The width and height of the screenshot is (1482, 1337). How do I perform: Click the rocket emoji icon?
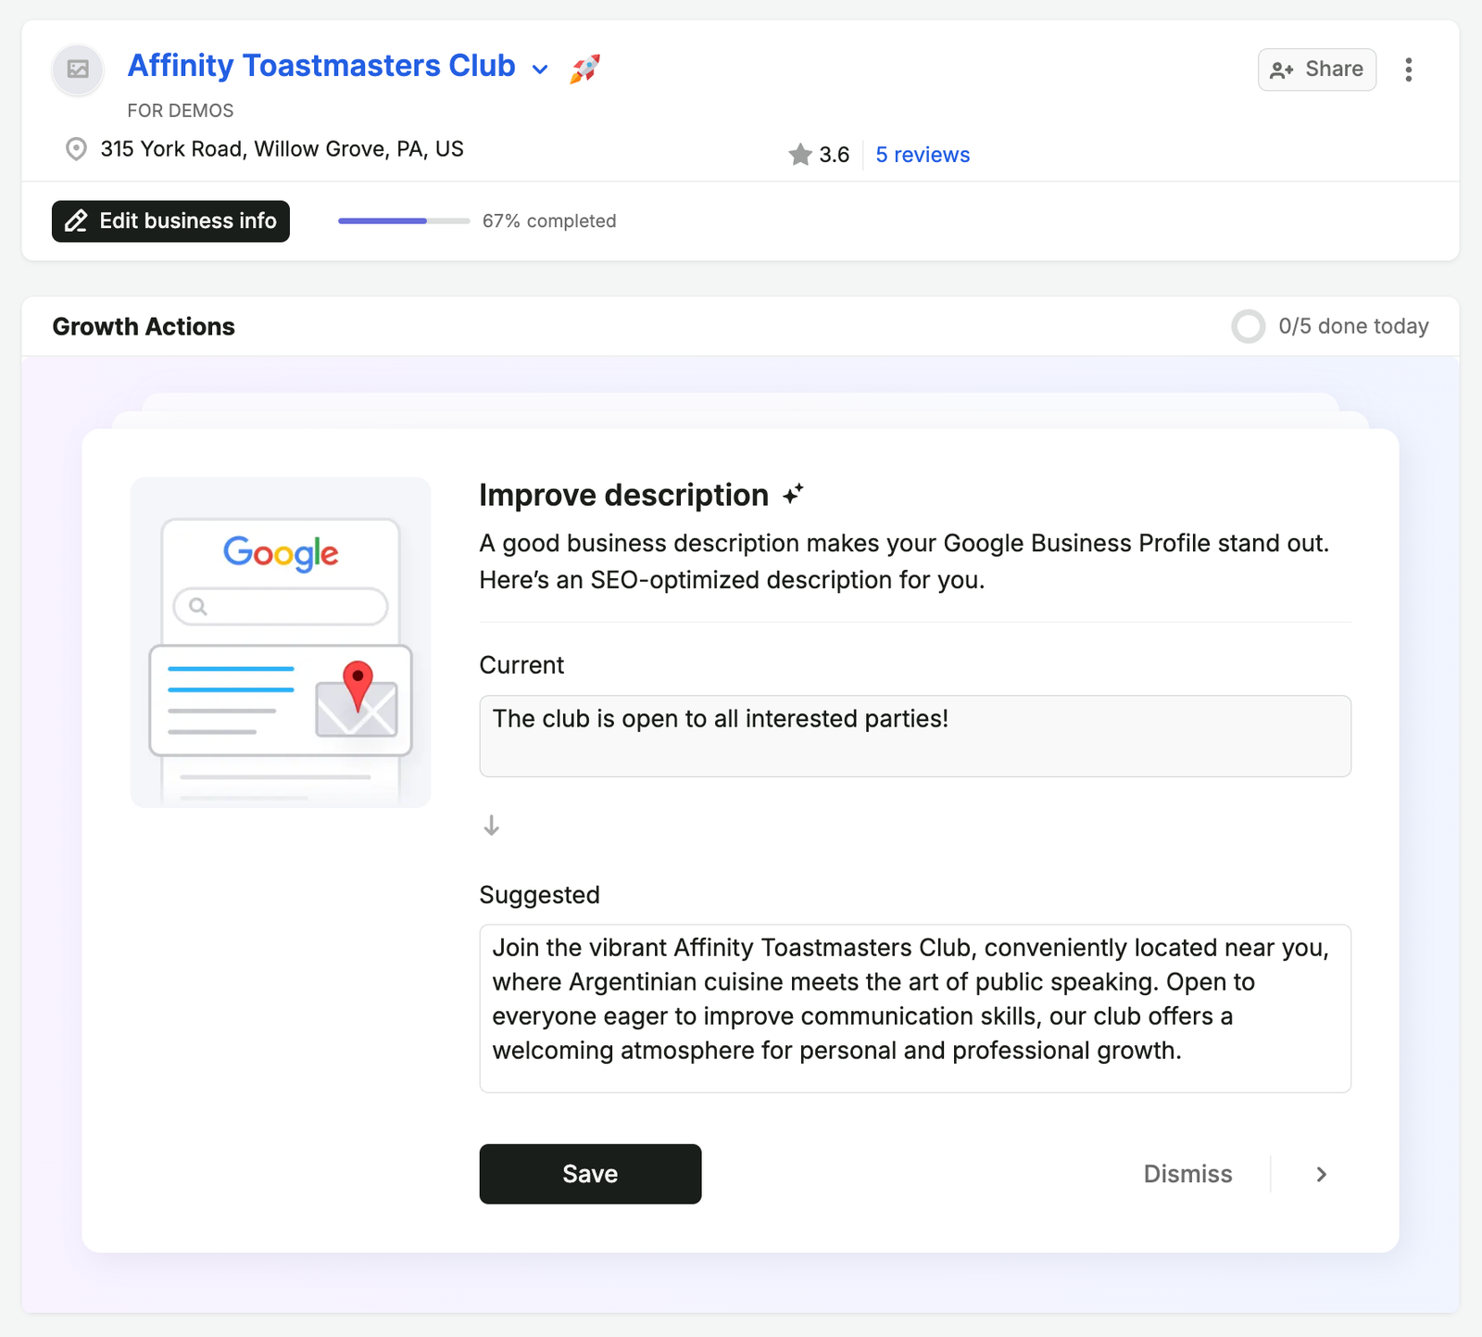tap(584, 69)
